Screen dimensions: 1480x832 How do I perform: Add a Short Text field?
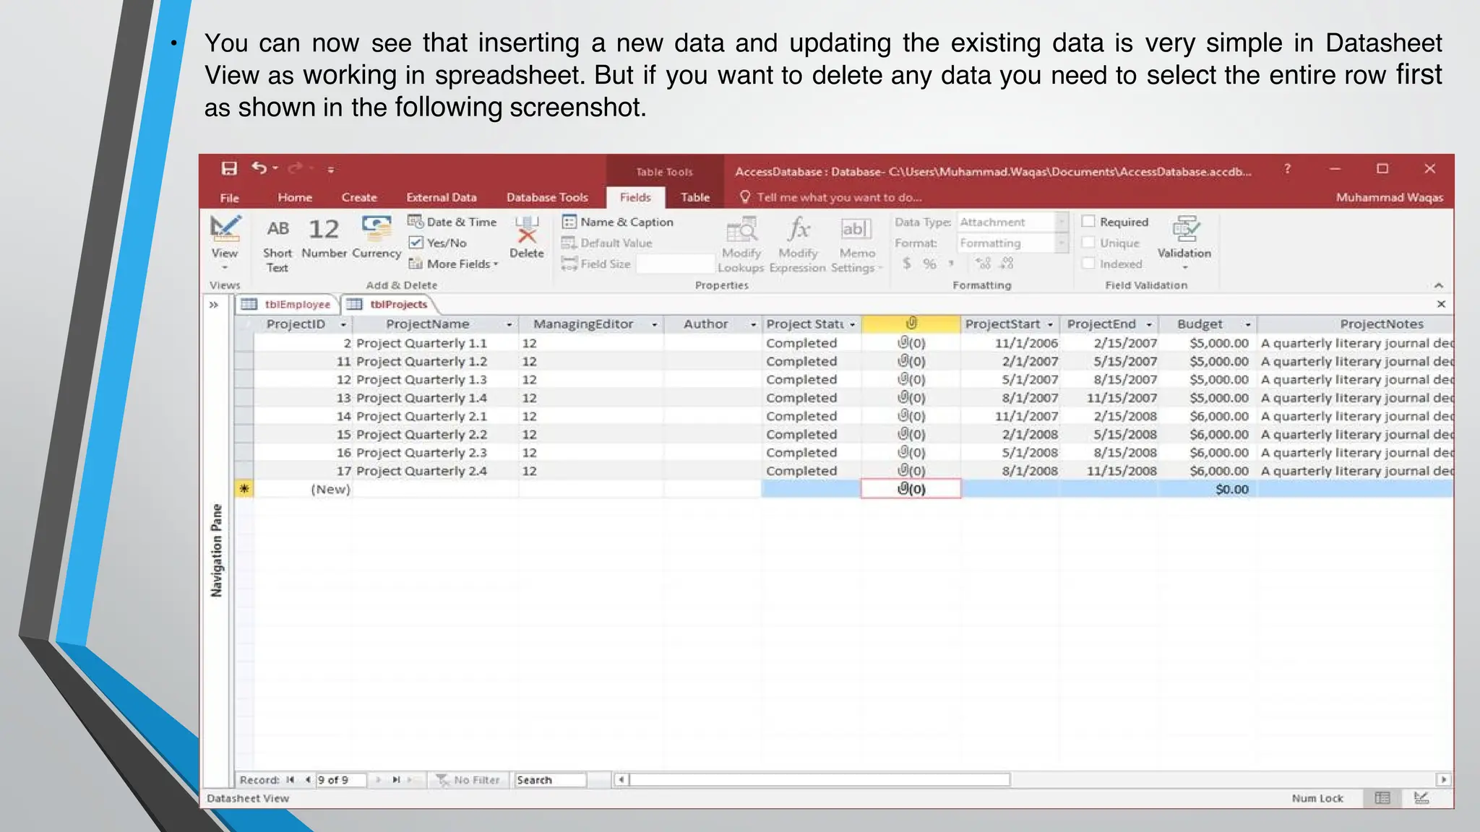(277, 246)
